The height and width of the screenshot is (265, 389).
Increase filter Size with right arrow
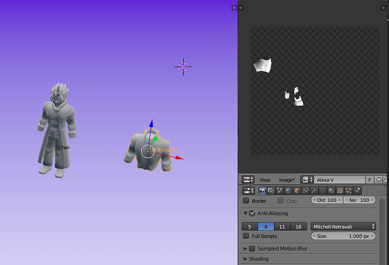click(373, 236)
